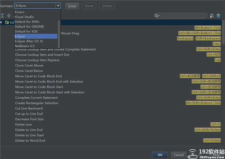This screenshot has height=159, width=225.
Task: Click the Collapse All icon
Action: pos(9,15)
